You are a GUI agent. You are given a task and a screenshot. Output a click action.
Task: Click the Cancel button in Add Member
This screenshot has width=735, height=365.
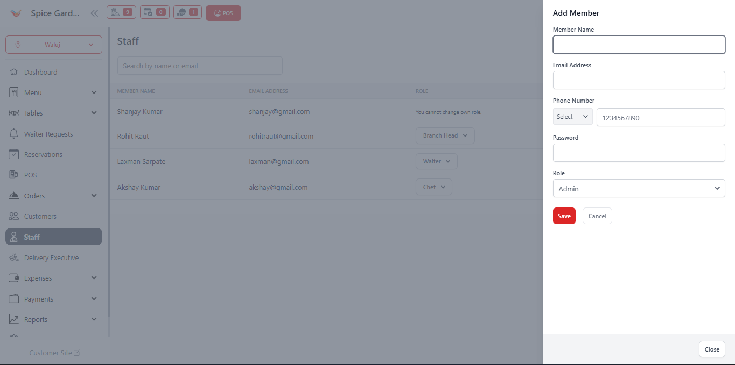click(x=597, y=216)
